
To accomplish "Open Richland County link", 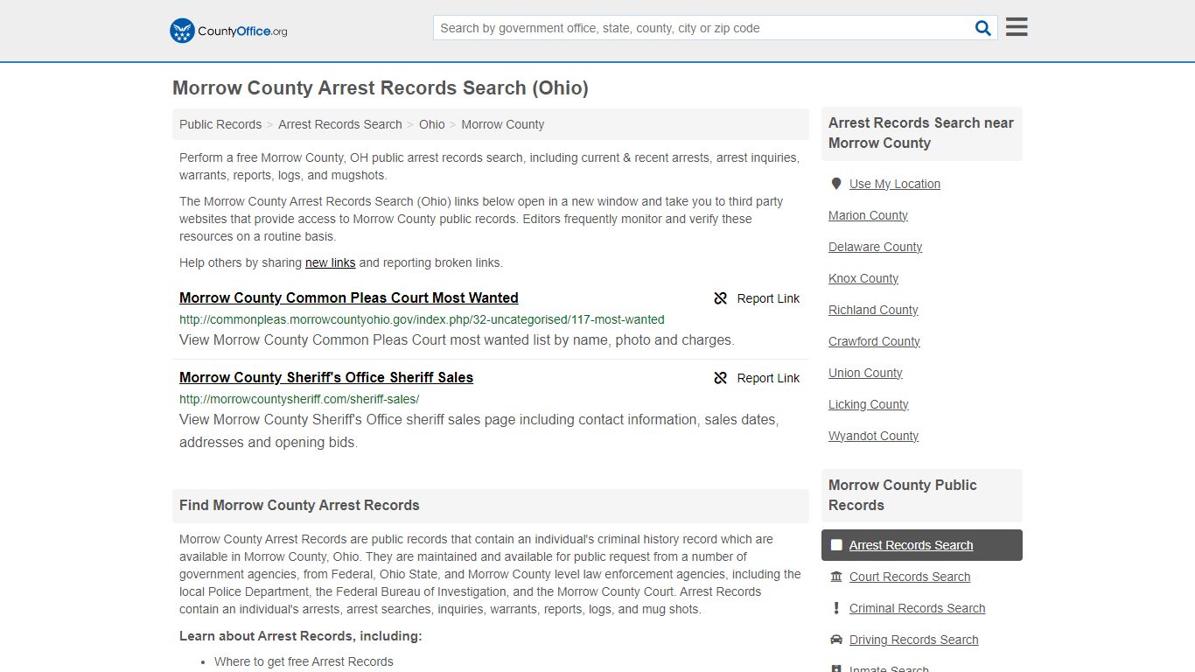I will [x=873, y=310].
